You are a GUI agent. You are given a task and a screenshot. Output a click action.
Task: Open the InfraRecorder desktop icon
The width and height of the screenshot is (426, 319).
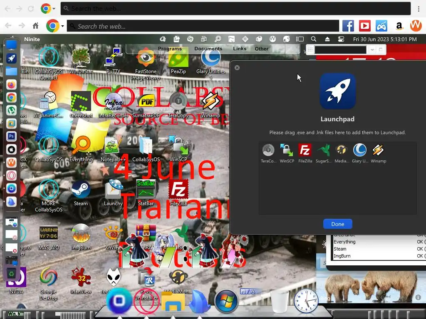[113, 105]
